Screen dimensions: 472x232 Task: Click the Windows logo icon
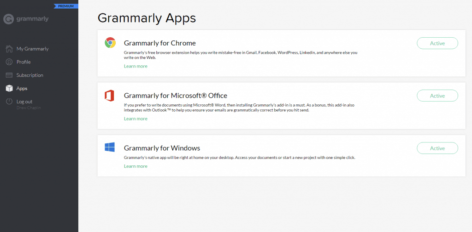click(110, 147)
